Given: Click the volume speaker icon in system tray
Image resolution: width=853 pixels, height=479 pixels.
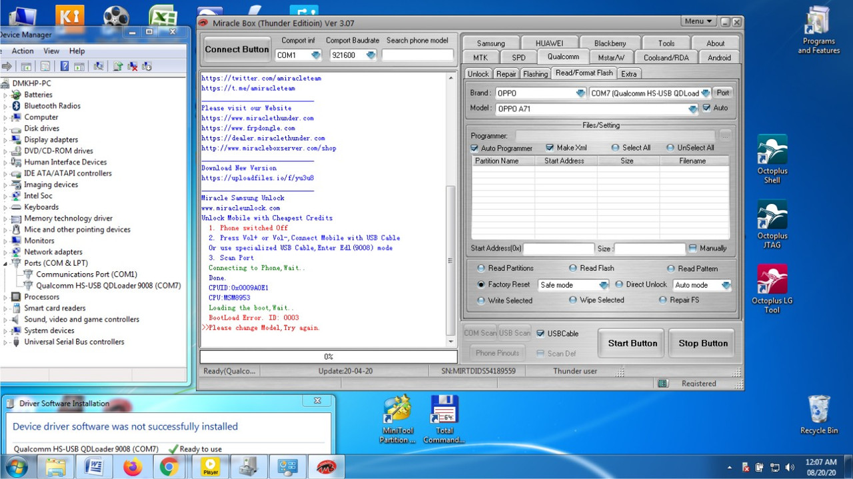Looking at the screenshot, I should pos(790,467).
